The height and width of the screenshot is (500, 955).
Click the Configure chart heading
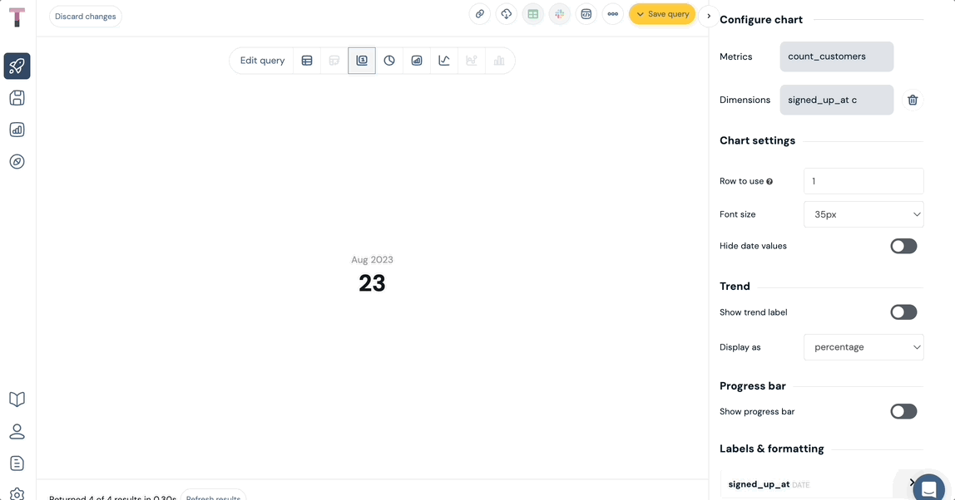click(761, 19)
